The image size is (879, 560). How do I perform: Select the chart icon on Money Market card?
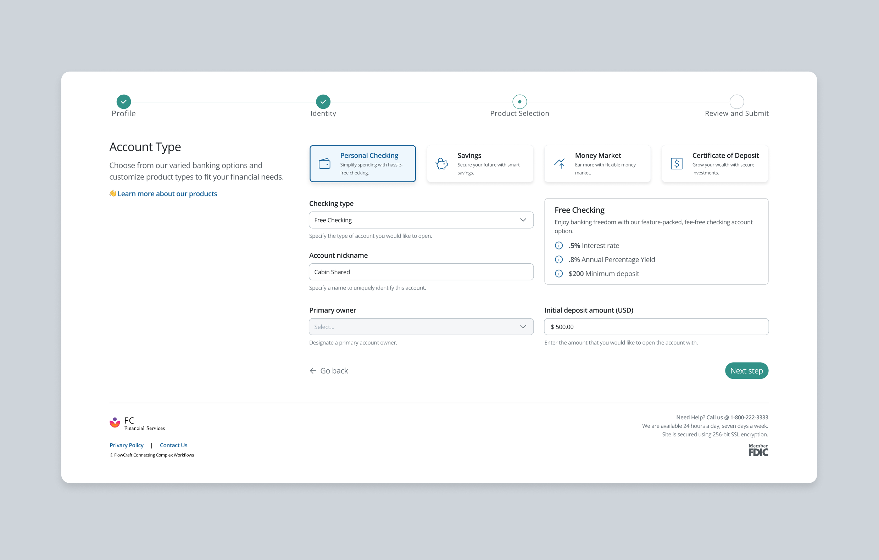point(559,163)
